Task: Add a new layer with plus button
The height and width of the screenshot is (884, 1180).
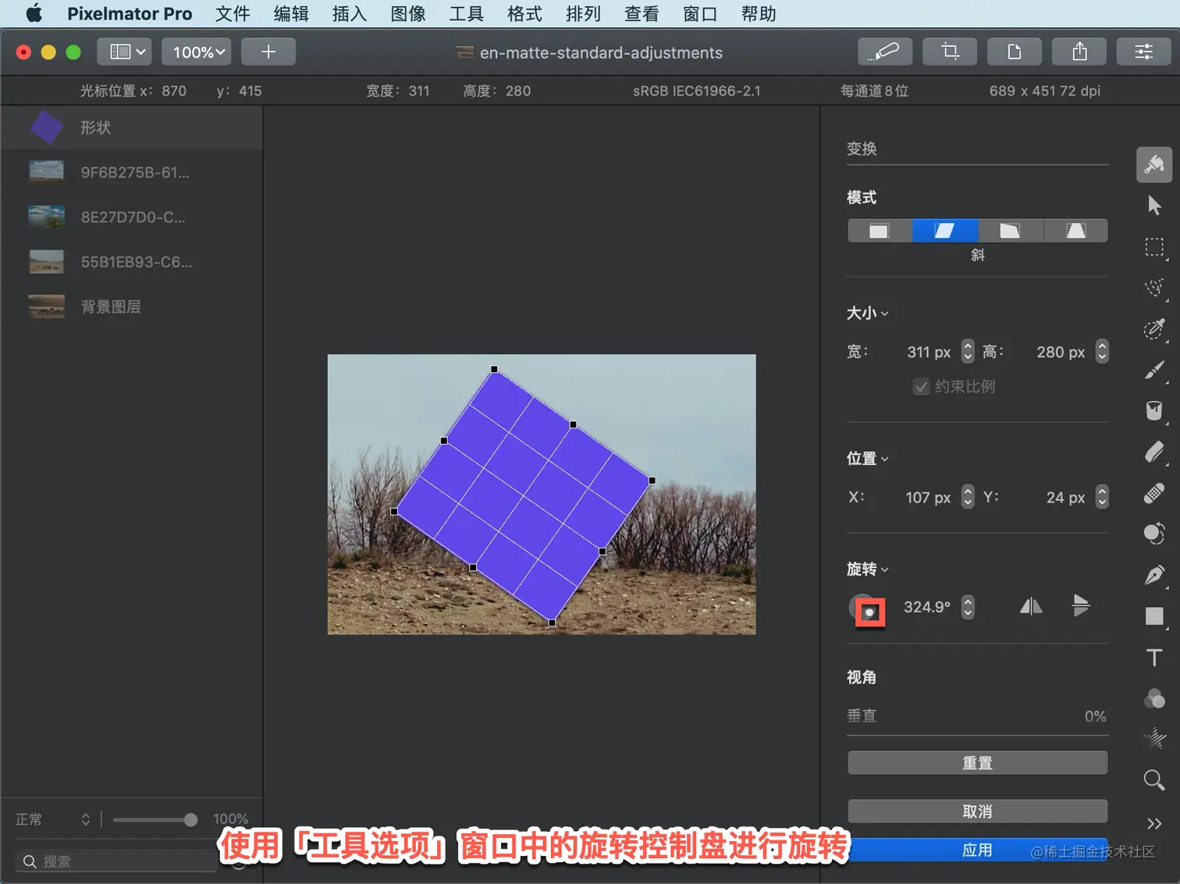Action: click(x=268, y=51)
